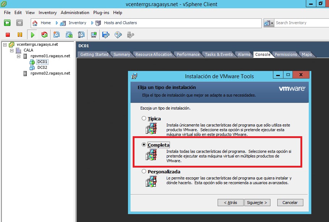
Task: Choose the Típica installation type
Action: [x=144, y=118]
